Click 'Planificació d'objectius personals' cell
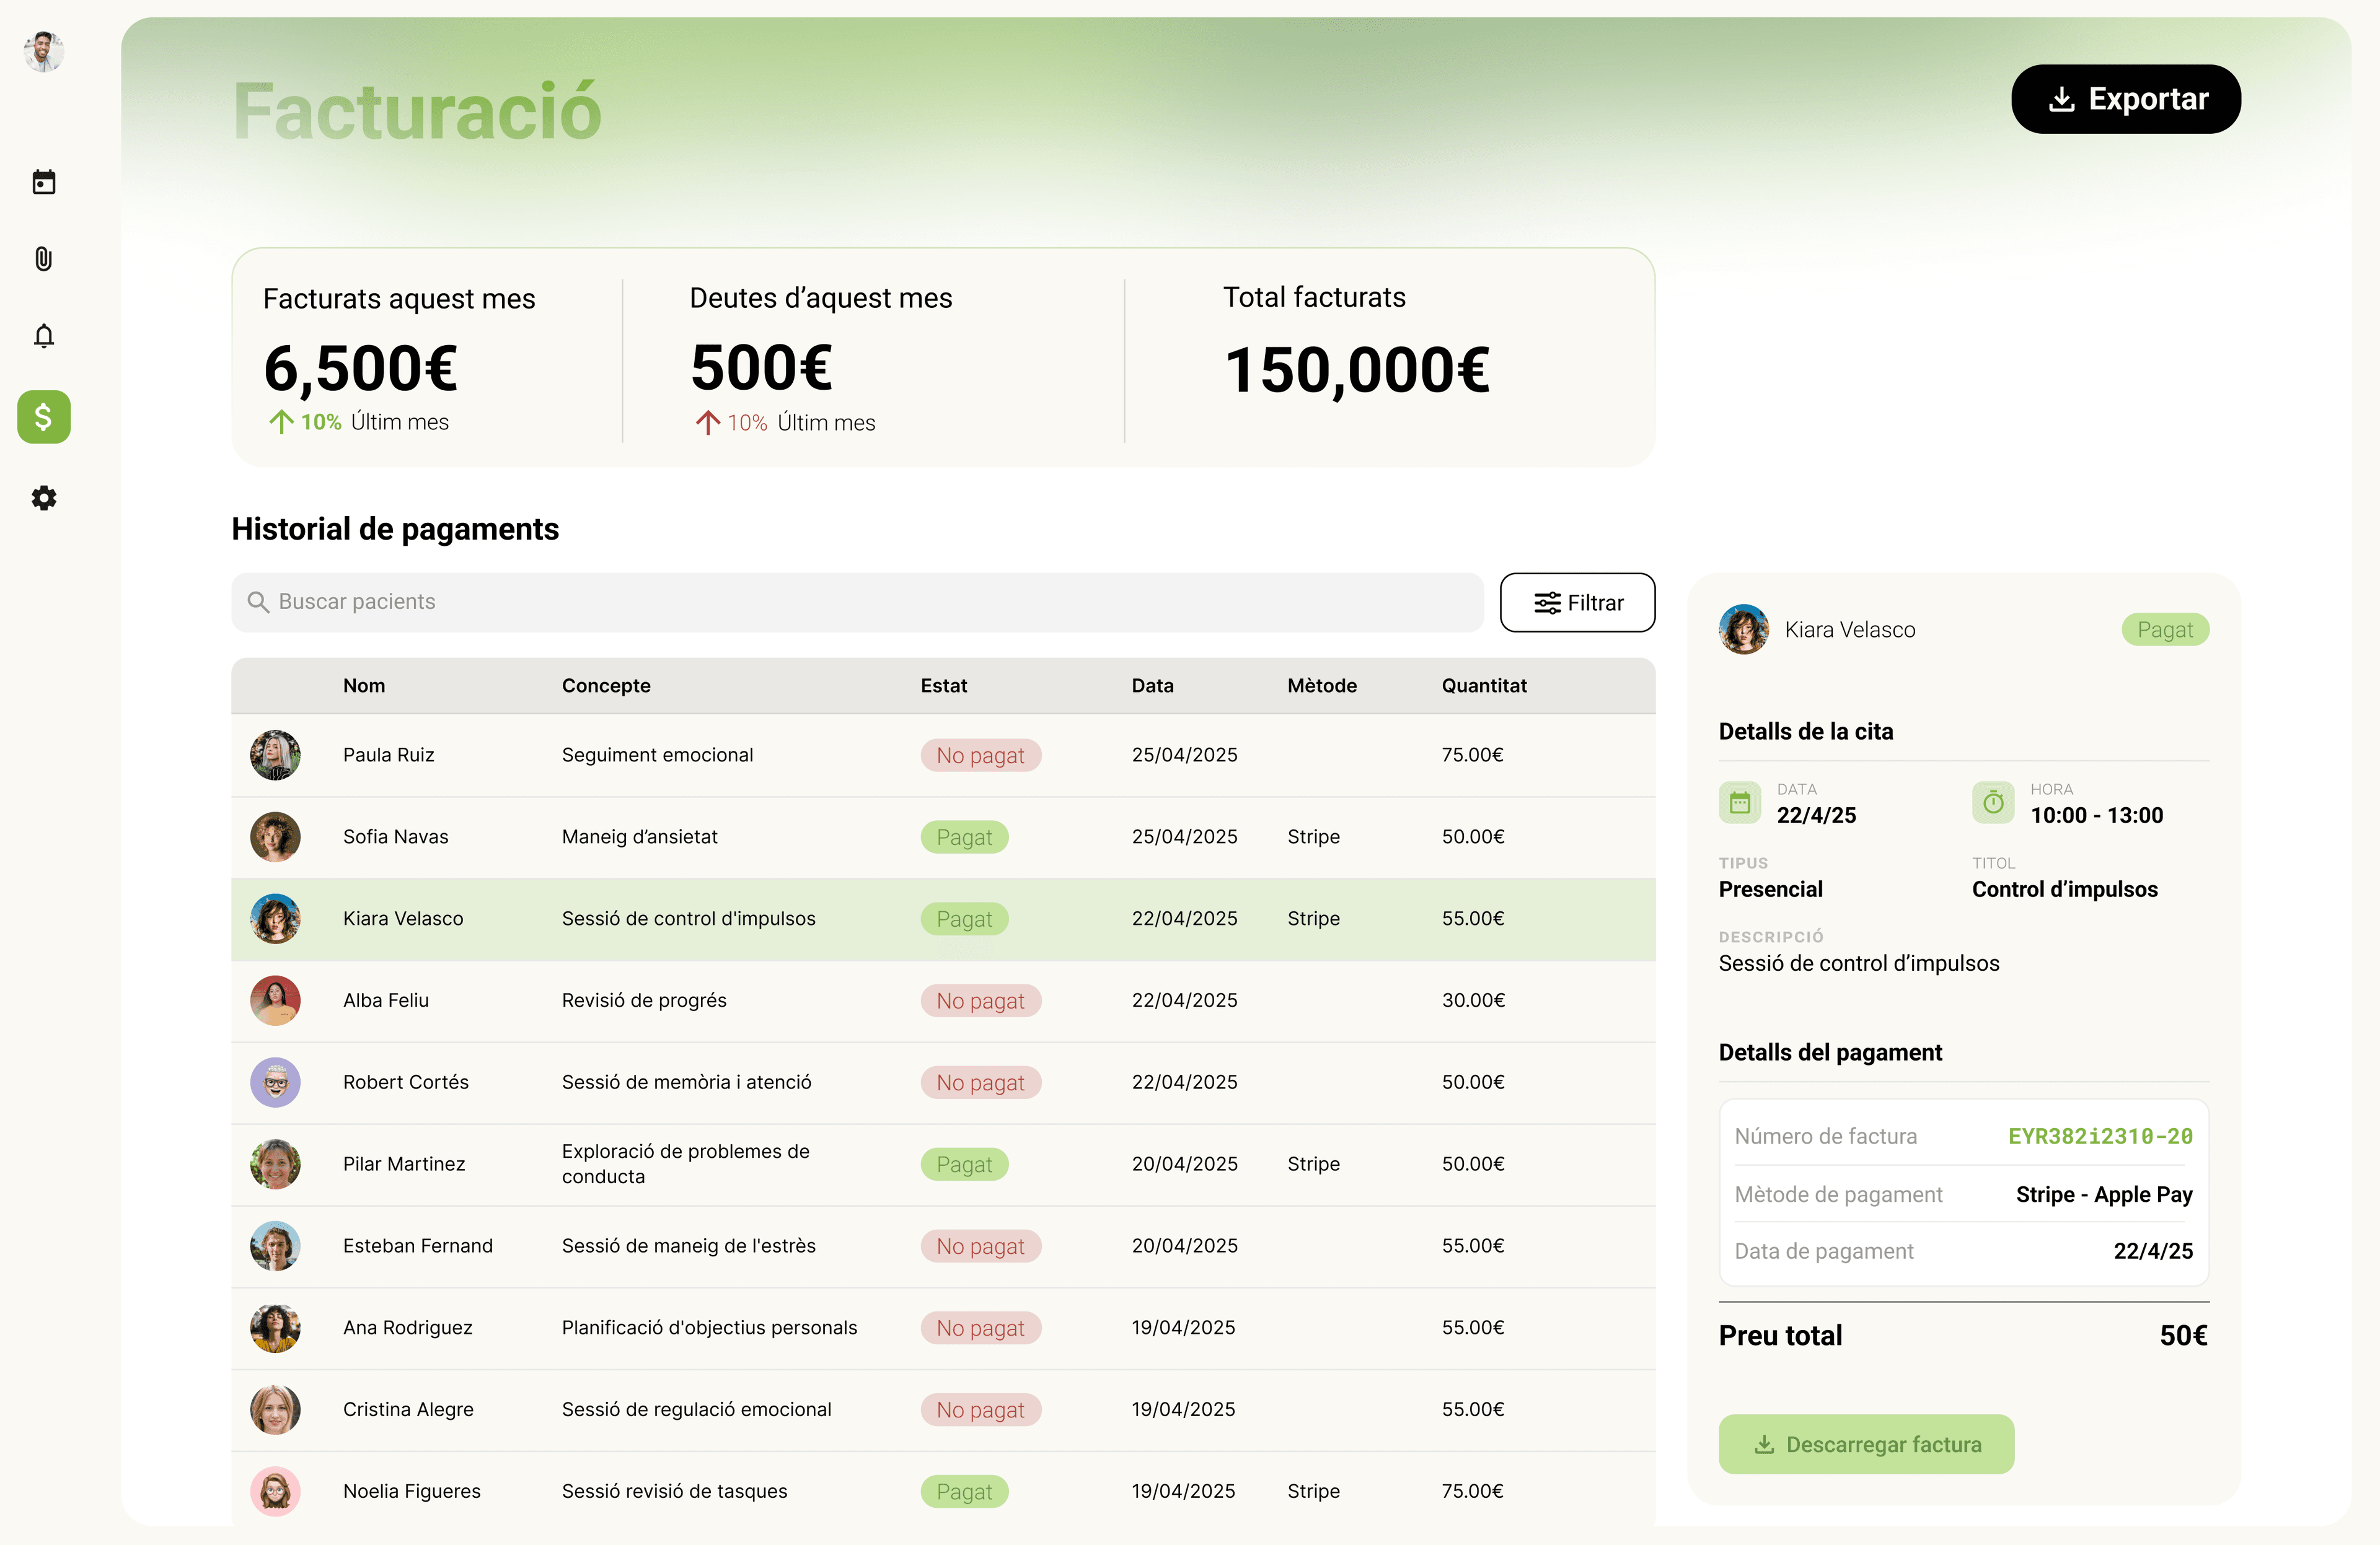Screen dimensions: 2380x1545 [709, 1328]
